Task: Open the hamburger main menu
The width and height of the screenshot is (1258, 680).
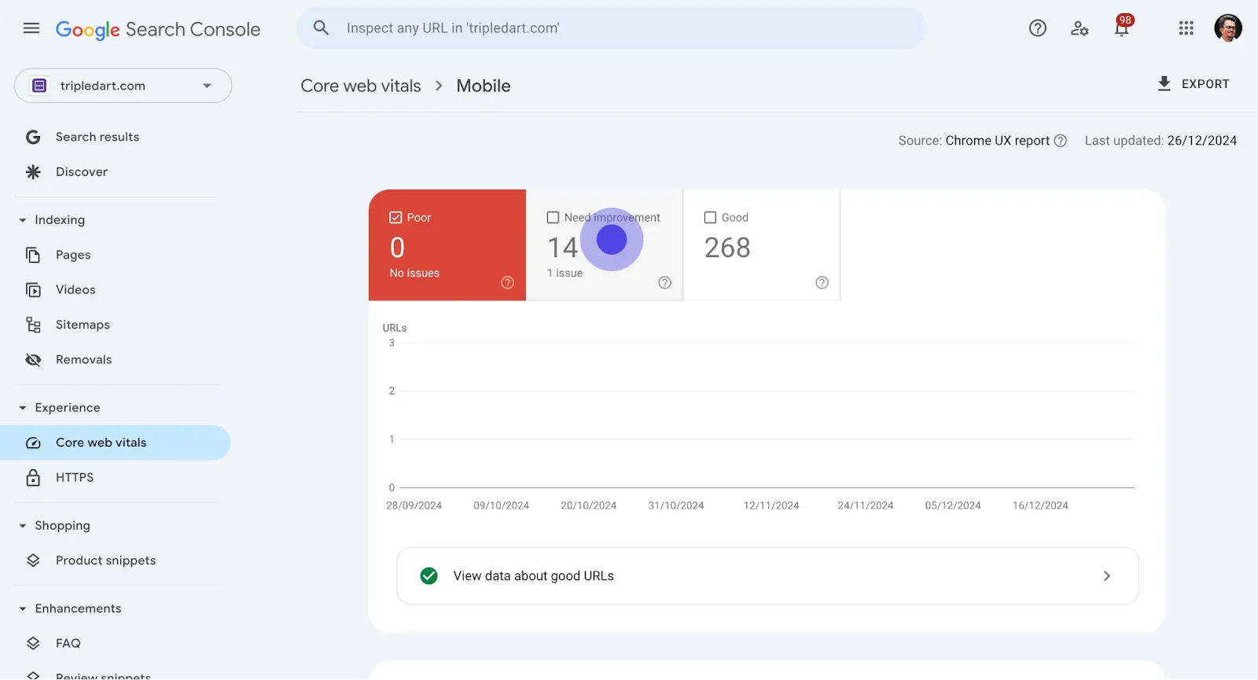Action: (x=31, y=28)
